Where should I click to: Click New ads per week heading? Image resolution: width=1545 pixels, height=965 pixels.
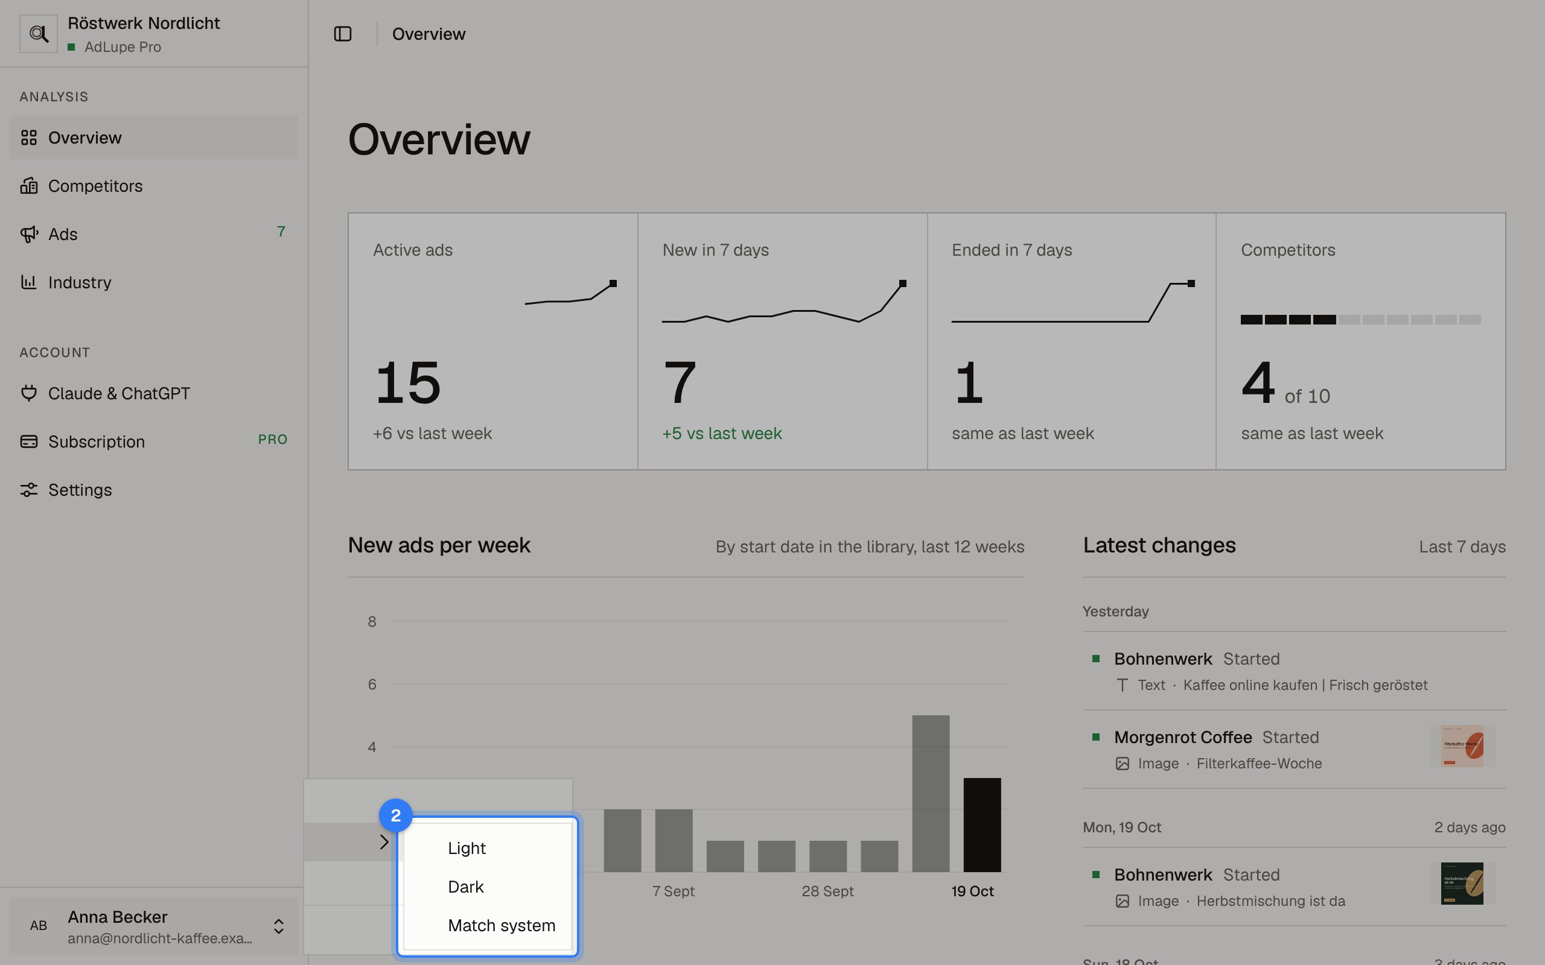(439, 545)
